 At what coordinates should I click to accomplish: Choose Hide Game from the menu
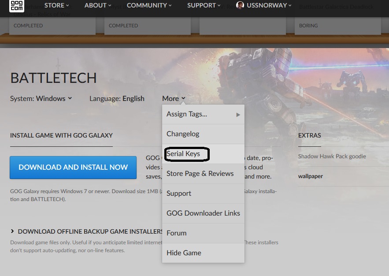point(203,253)
